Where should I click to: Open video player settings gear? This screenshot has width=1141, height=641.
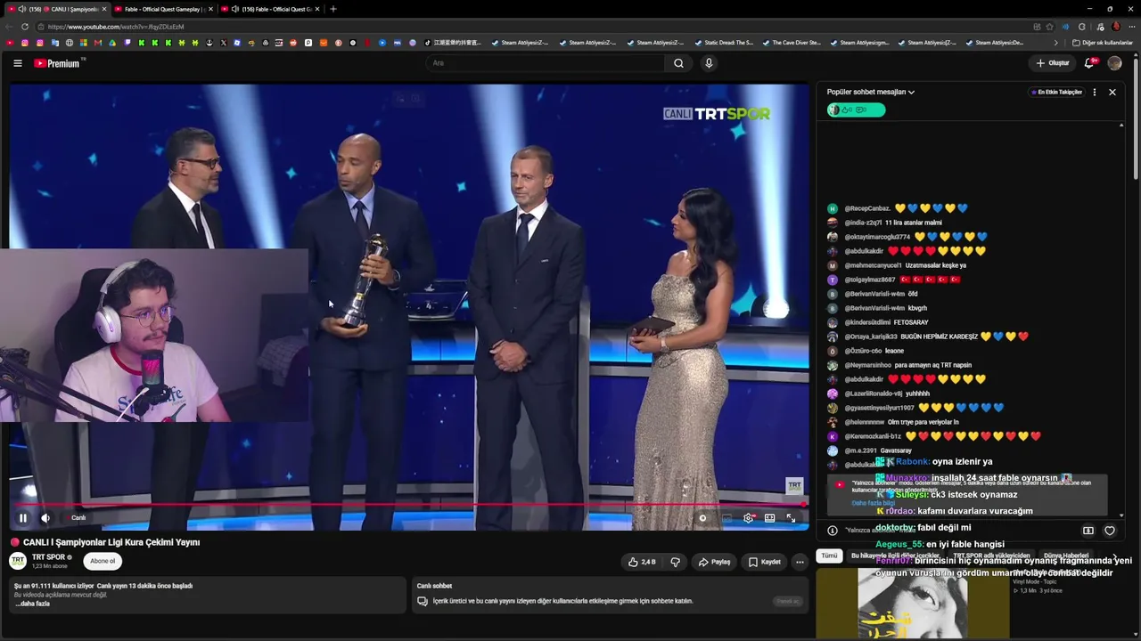pos(748,518)
